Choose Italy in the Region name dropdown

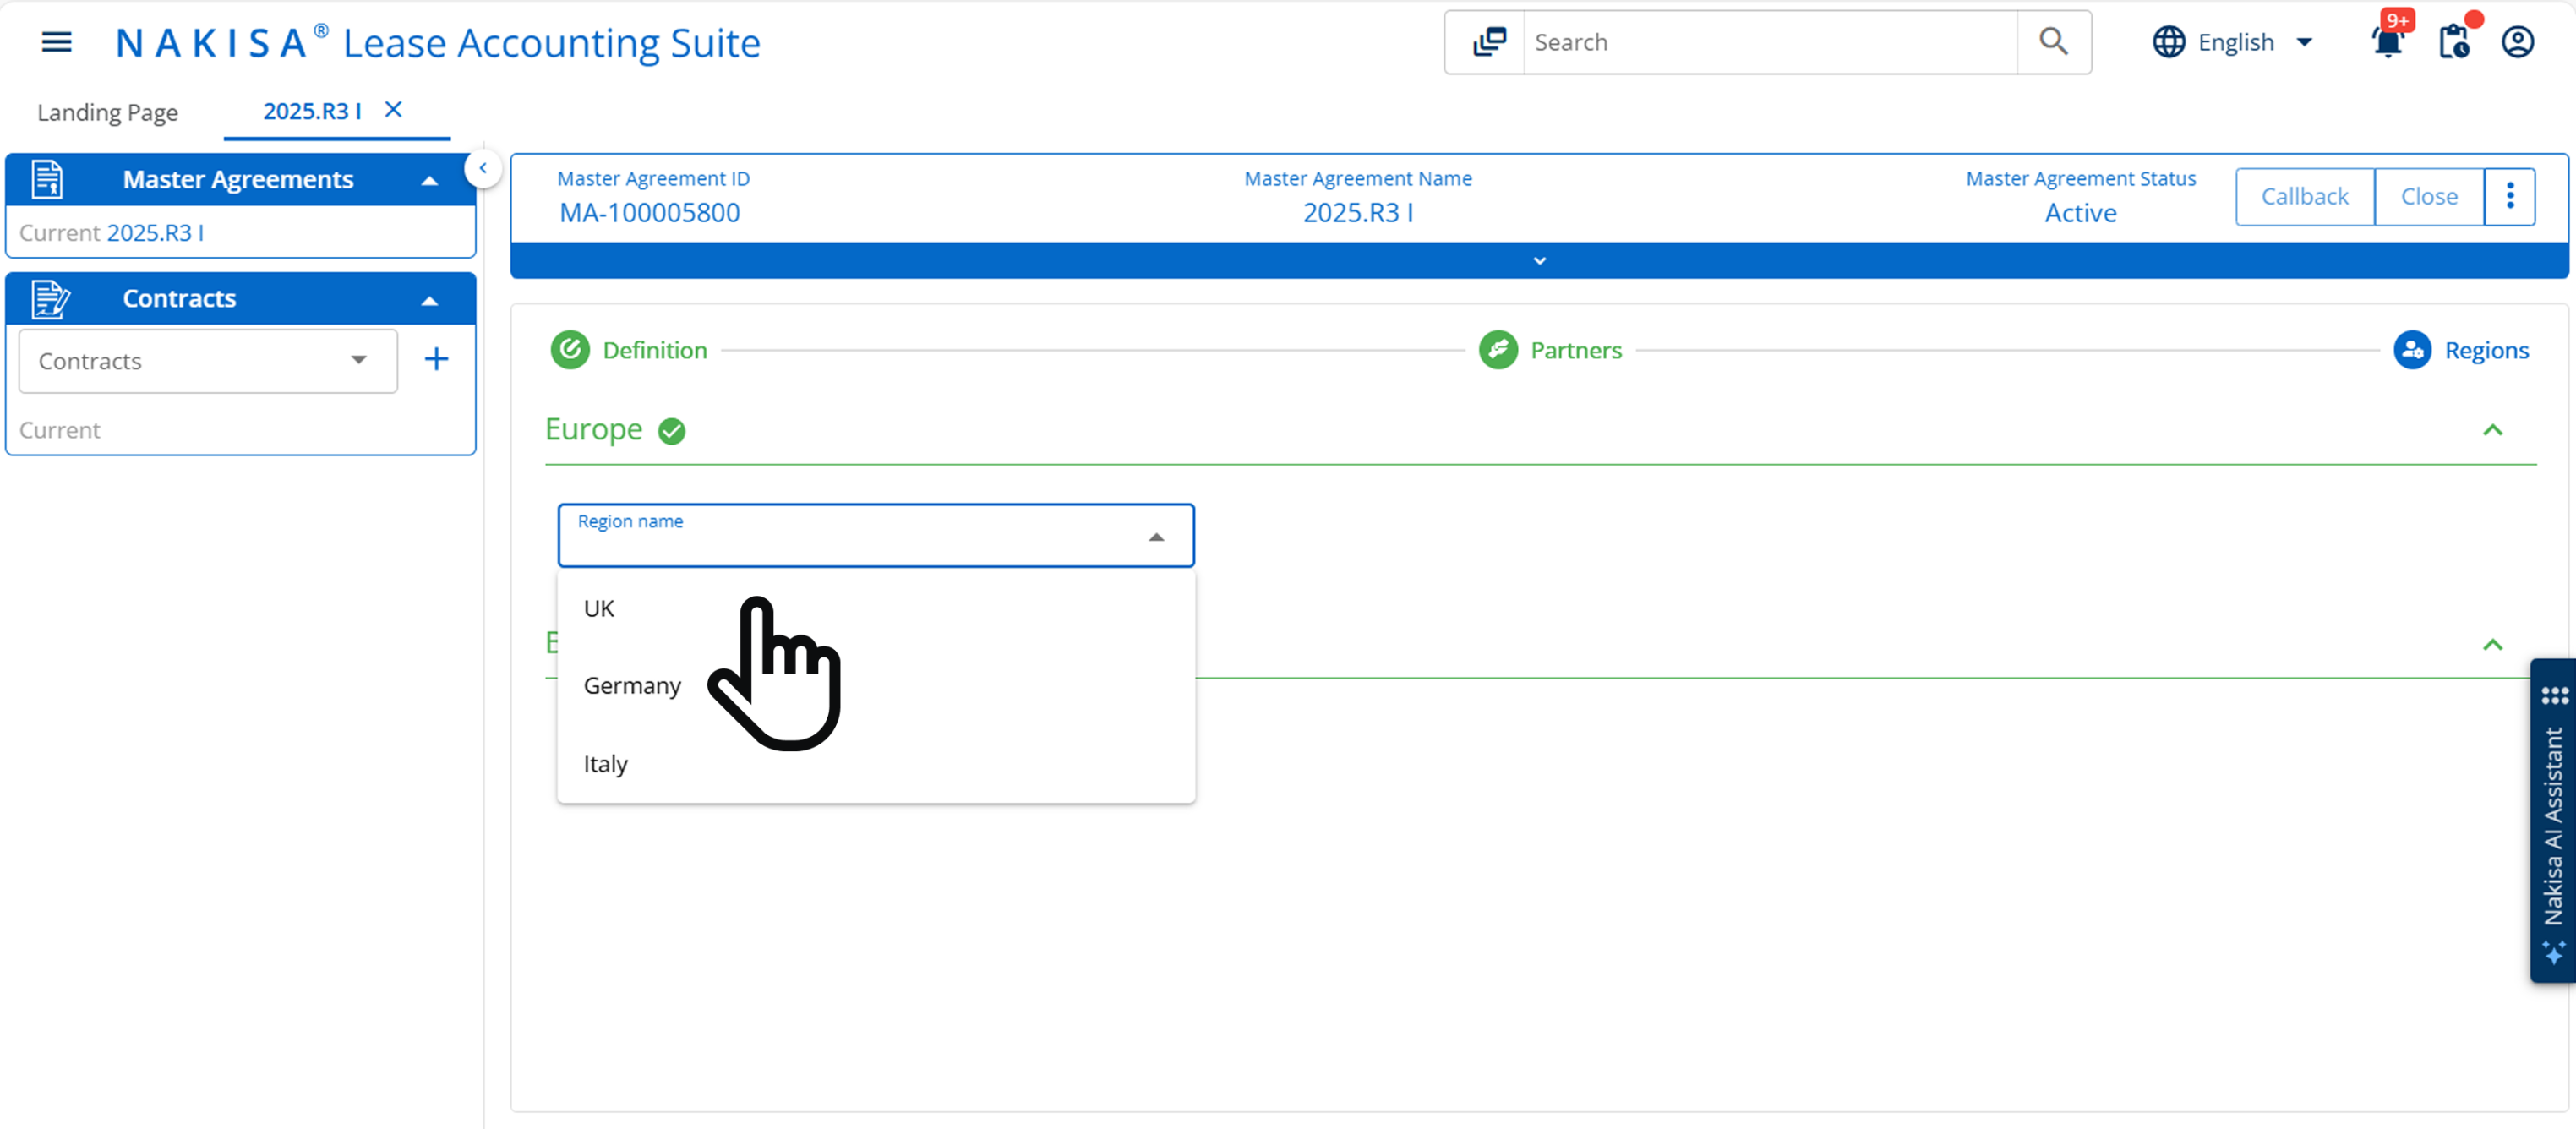605,764
